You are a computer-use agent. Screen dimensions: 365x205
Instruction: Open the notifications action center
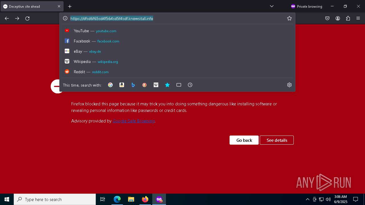(x=356, y=199)
